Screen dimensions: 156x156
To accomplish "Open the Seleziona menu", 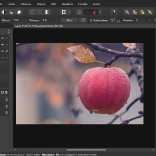I will tap(26, 4).
